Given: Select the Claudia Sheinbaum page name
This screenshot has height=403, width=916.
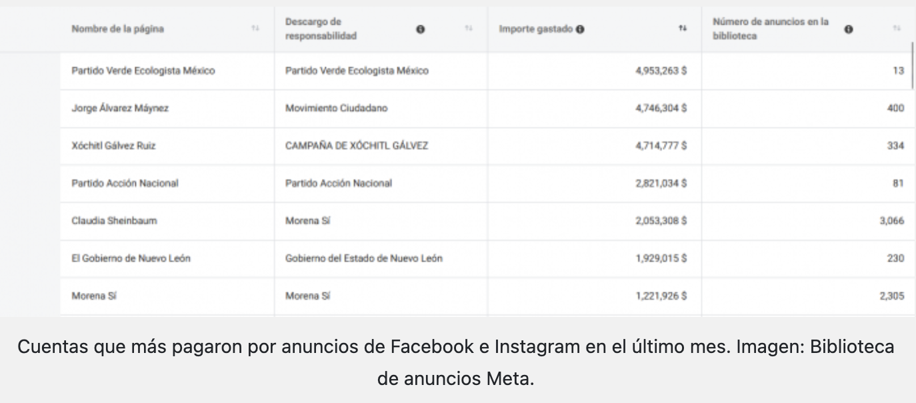Looking at the screenshot, I should pyautogui.click(x=114, y=220).
